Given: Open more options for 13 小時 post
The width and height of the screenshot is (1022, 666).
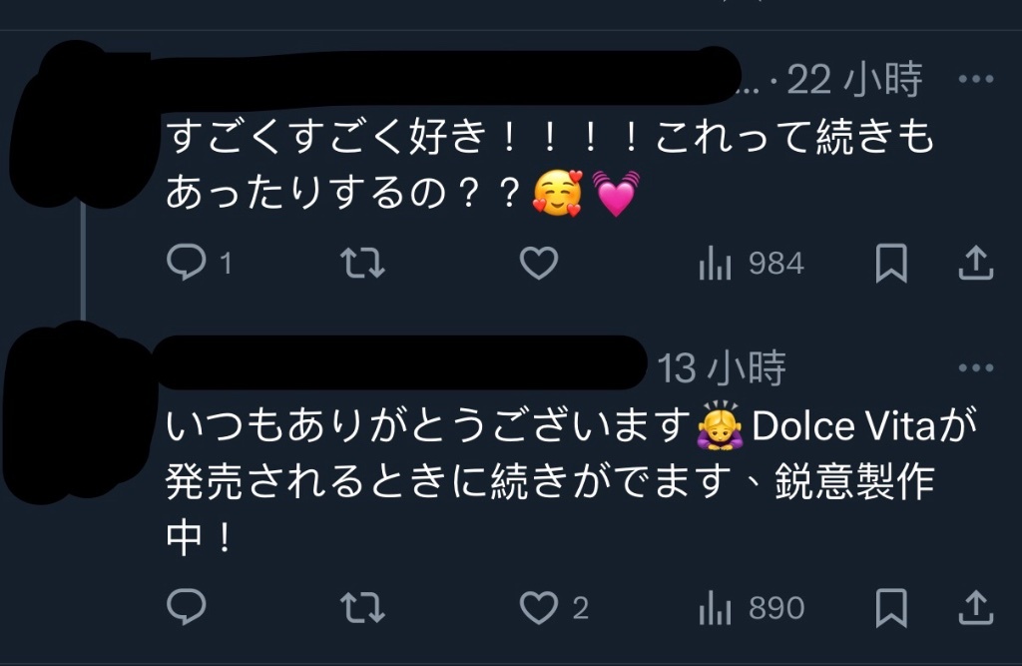Looking at the screenshot, I should pyautogui.click(x=976, y=367).
